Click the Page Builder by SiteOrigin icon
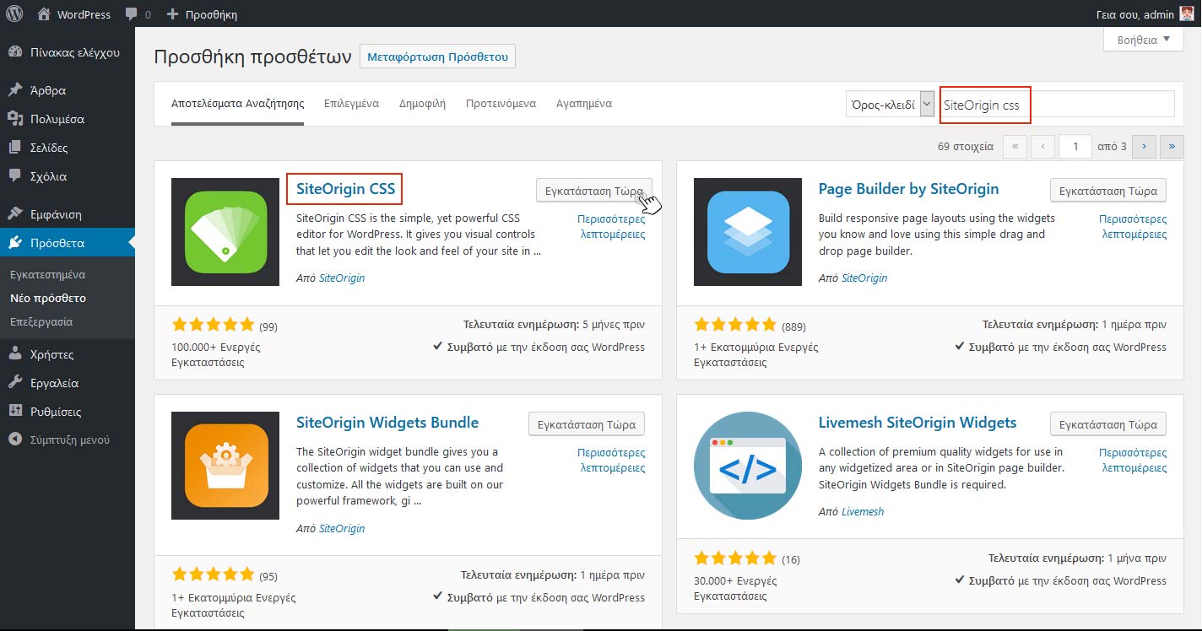The image size is (1202, 631). [747, 232]
